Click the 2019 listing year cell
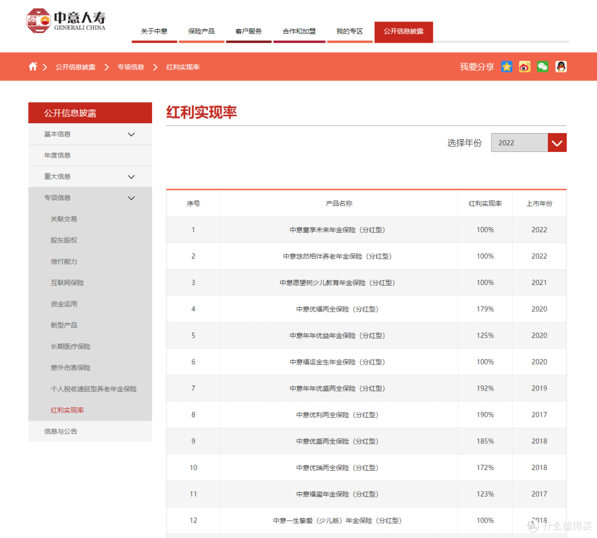This screenshot has height=538, width=597. (x=539, y=388)
